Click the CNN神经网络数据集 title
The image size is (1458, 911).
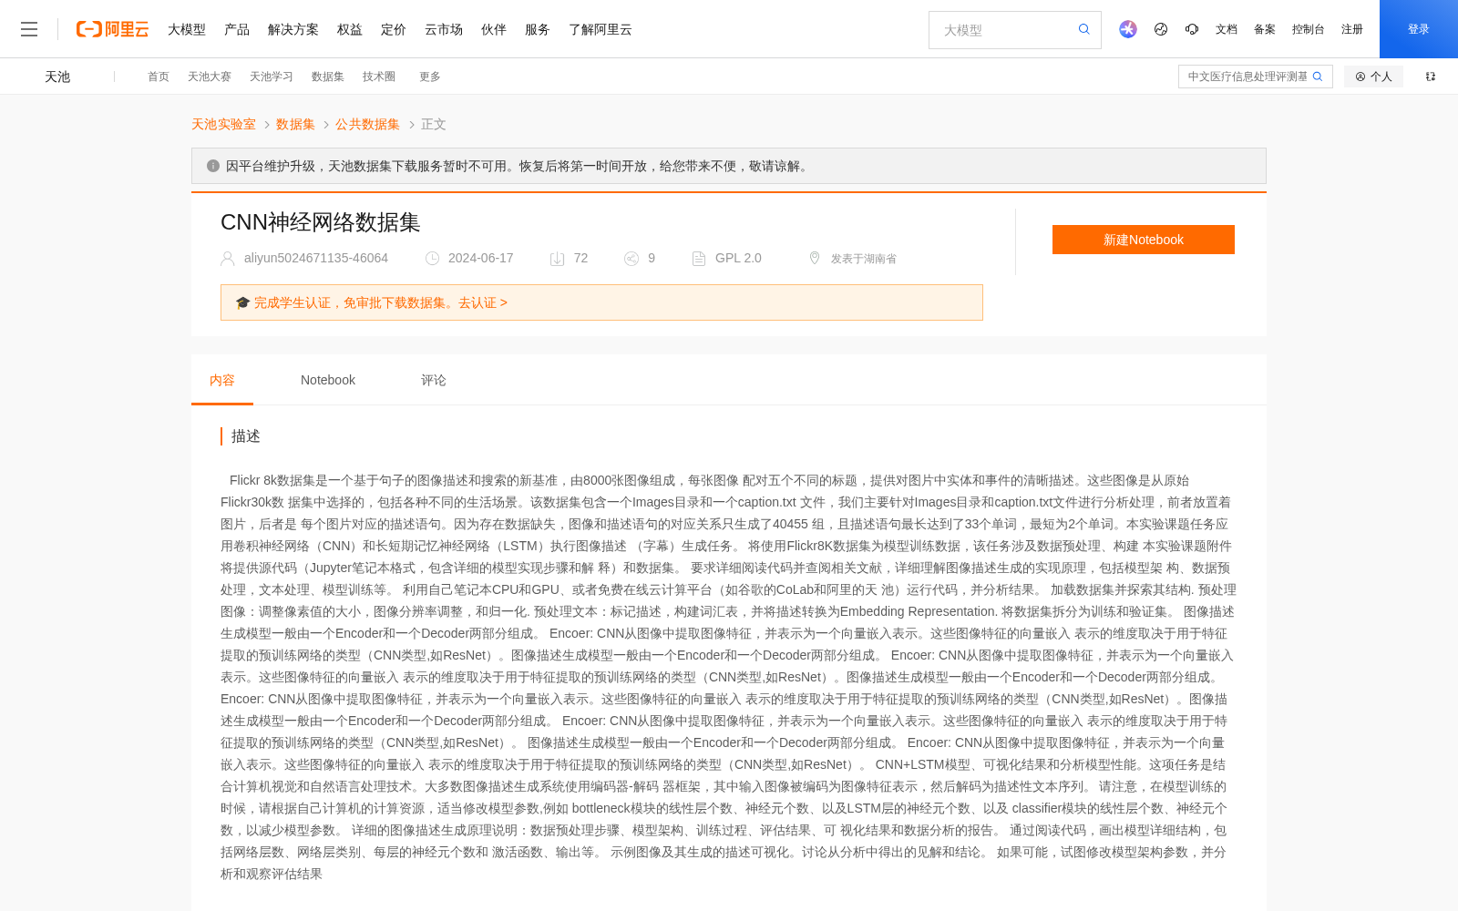tap(321, 222)
